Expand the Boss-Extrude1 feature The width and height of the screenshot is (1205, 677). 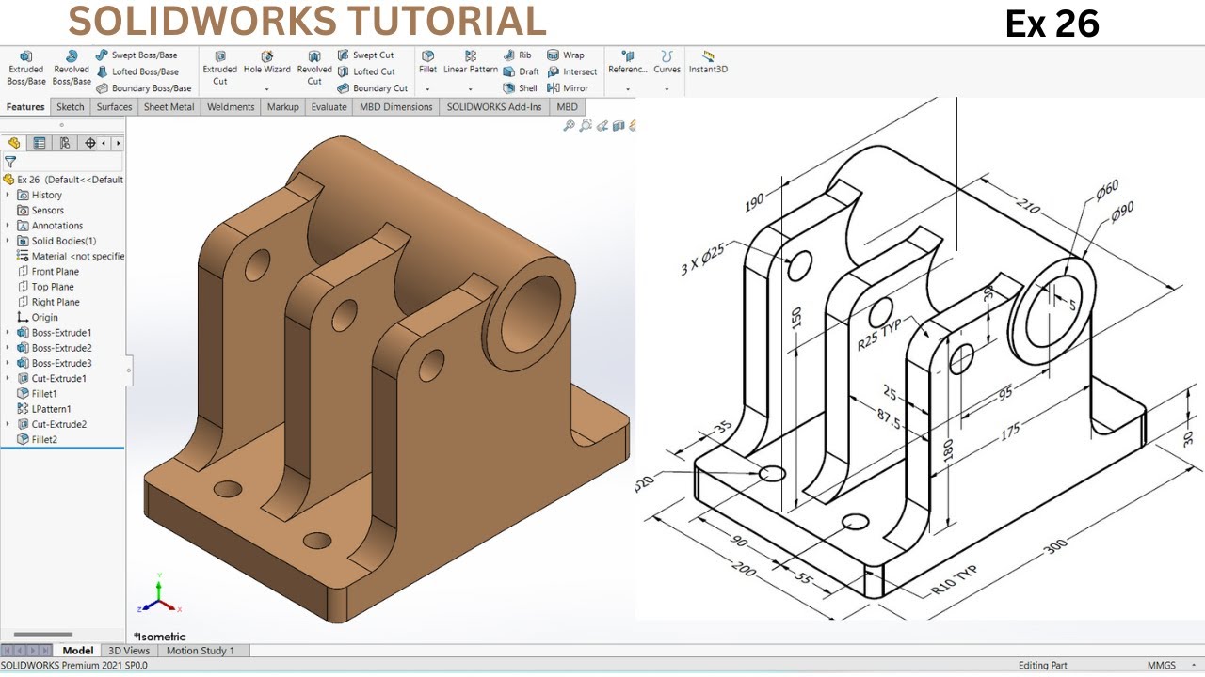click(x=8, y=333)
